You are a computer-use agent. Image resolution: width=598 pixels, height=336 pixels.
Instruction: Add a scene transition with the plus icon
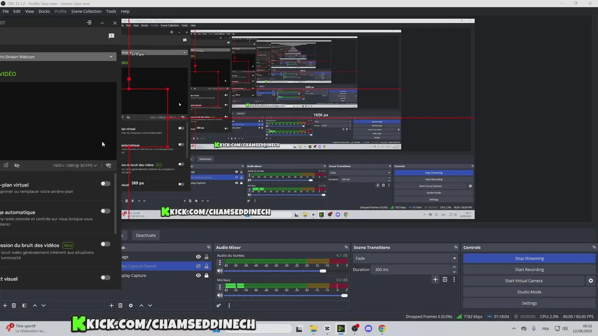coord(435,280)
